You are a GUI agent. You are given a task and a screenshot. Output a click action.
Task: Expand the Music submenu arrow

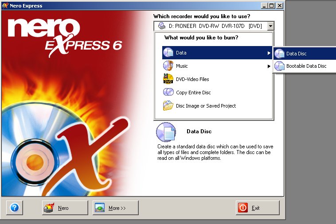269,66
